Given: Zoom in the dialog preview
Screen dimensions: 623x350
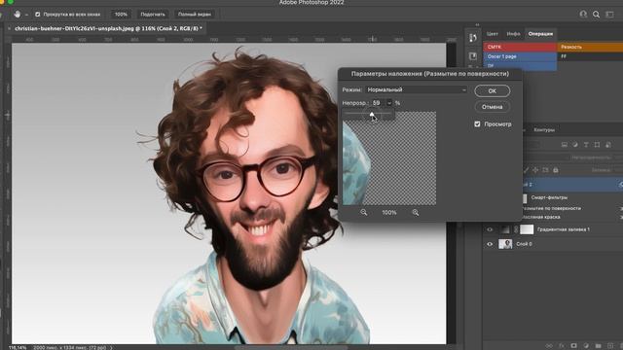Looking at the screenshot, I should (416, 212).
